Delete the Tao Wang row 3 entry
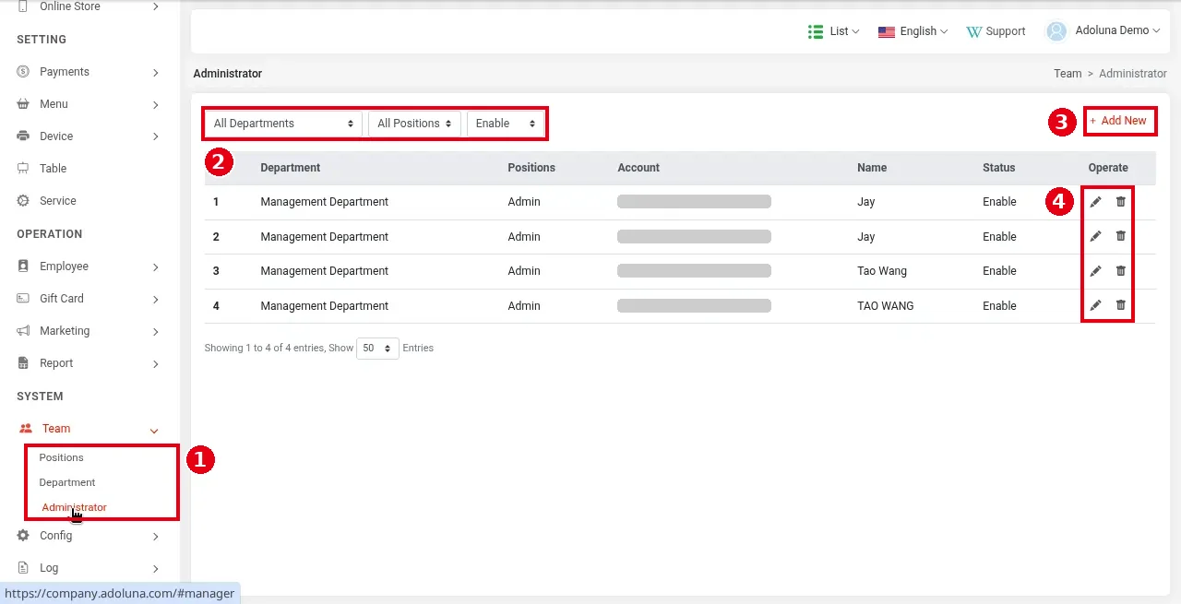Image resolution: width=1181 pixels, height=604 pixels. pos(1121,271)
